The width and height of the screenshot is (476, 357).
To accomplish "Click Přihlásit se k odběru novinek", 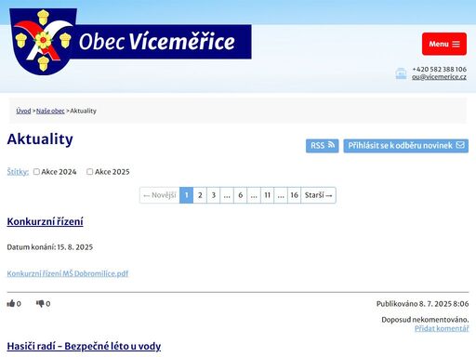I will tap(406, 146).
